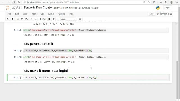
Task: Click the In [7] prompt label
Action: coord(18,57)
